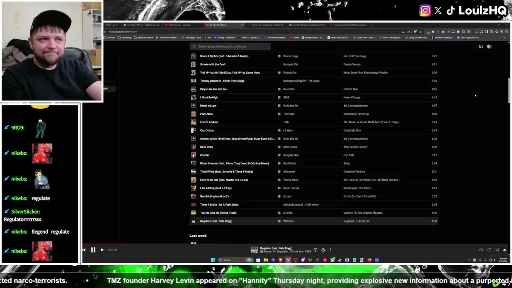Open album Chemical Warfare
Viewport: 512px width, 288px height.
tap(354, 172)
